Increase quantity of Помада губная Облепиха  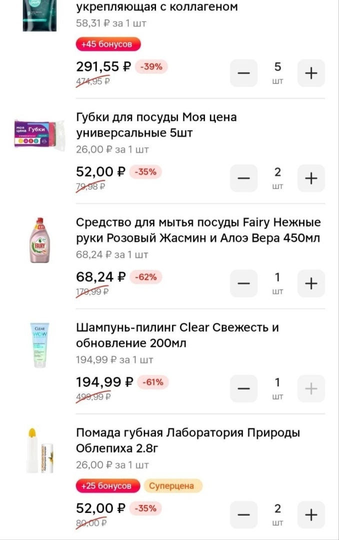311,514
